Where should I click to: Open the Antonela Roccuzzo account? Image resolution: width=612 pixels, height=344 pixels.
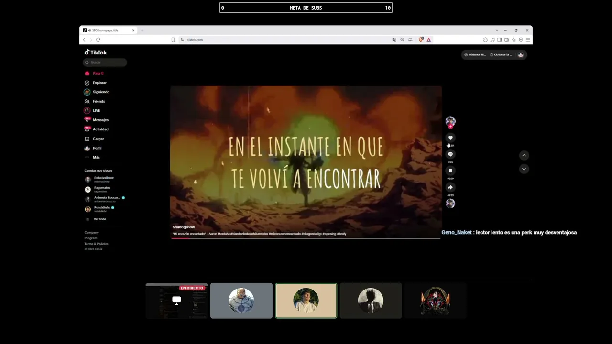pos(105,199)
